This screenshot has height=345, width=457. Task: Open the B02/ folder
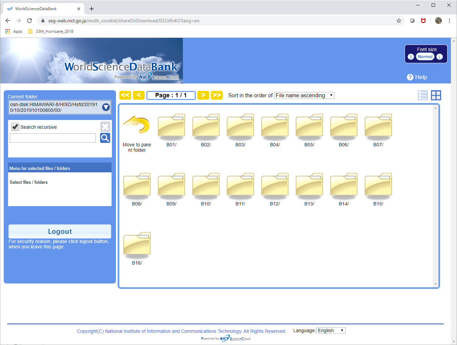coord(206,127)
